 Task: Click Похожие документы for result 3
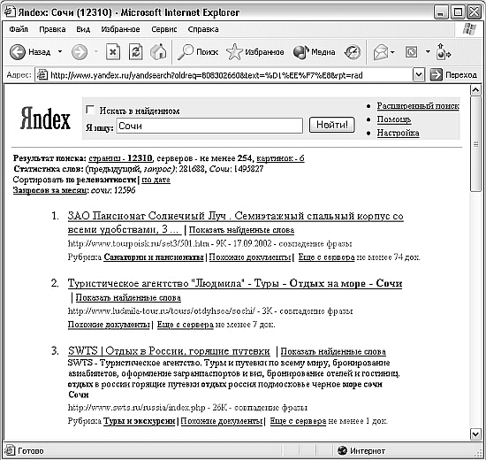click(x=222, y=421)
